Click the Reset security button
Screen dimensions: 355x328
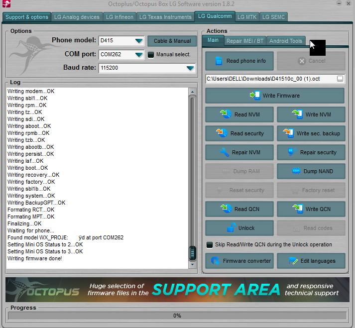click(x=239, y=190)
